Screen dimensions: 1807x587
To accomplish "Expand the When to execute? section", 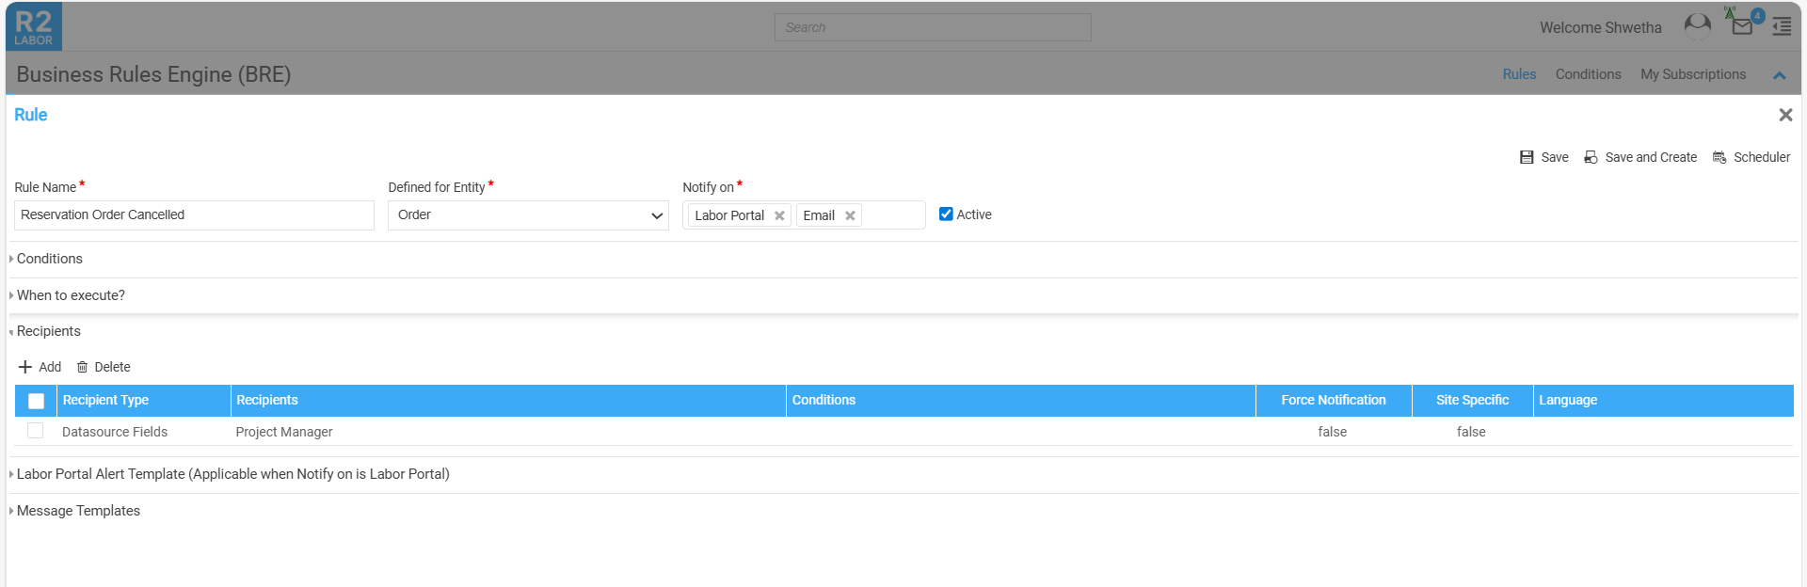I will 71,295.
